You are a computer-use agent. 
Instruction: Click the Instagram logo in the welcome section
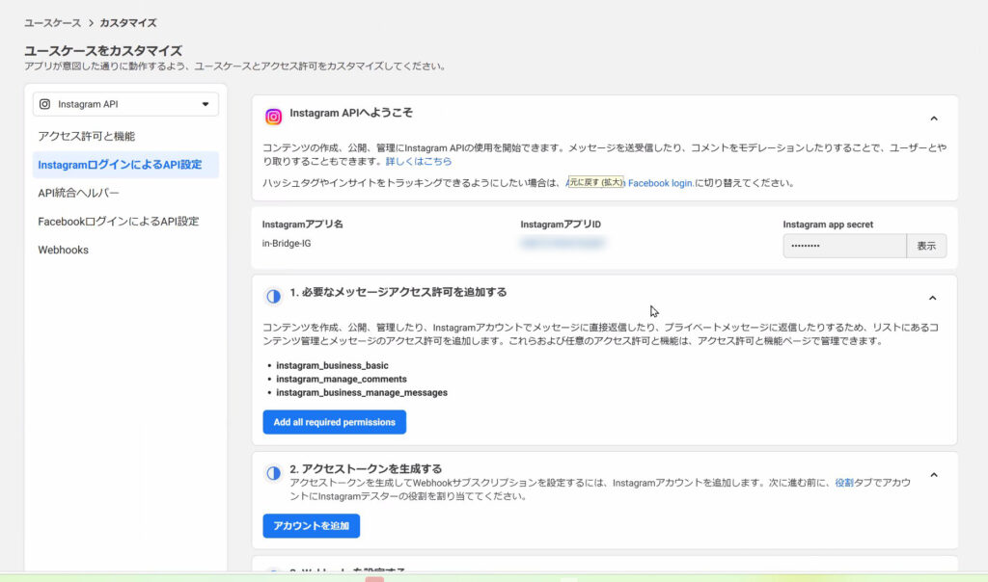tap(274, 117)
